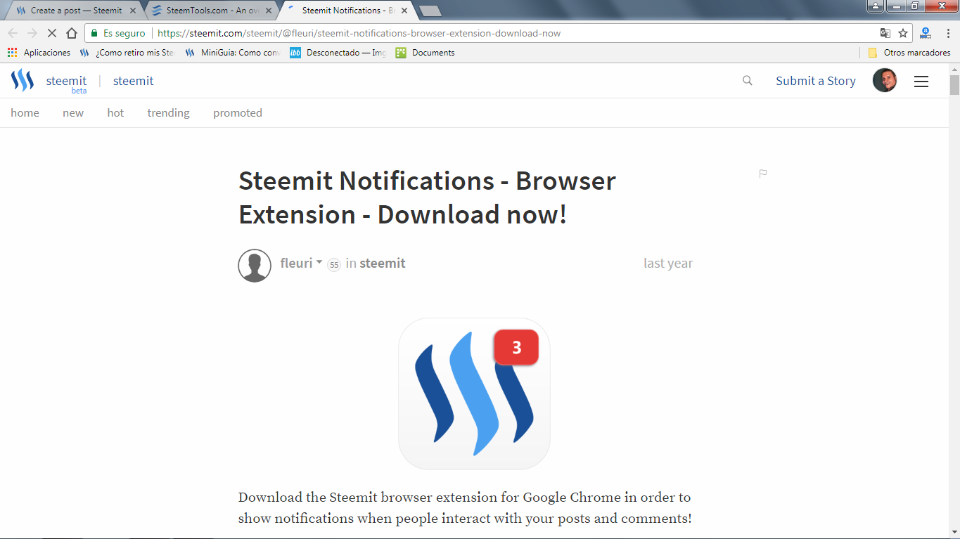Image resolution: width=960 pixels, height=539 pixels.
Task: Click the reputation badge 55 next to fleuri
Action: pos(334,265)
